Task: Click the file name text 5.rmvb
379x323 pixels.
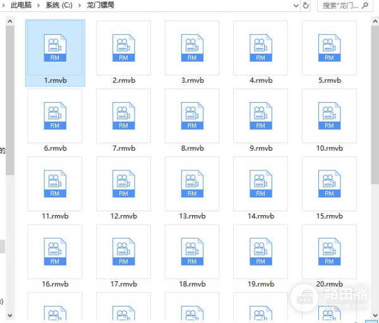Action: click(329, 80)
